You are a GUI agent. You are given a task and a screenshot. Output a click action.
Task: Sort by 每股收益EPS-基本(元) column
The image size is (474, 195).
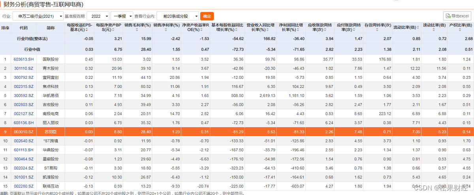coord(80,28)
